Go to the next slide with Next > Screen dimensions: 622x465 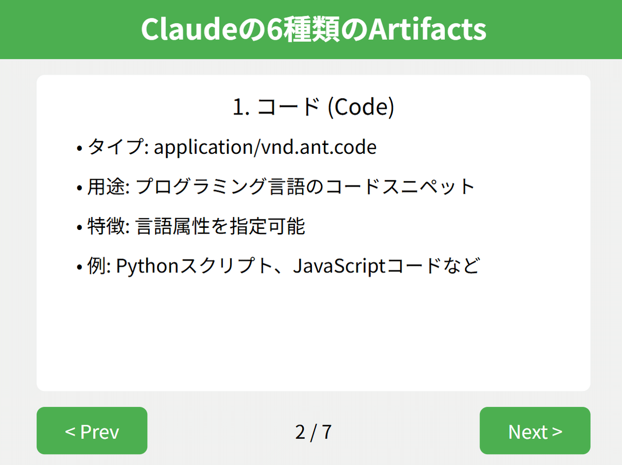pyautogui.click(x=535, y=430)
